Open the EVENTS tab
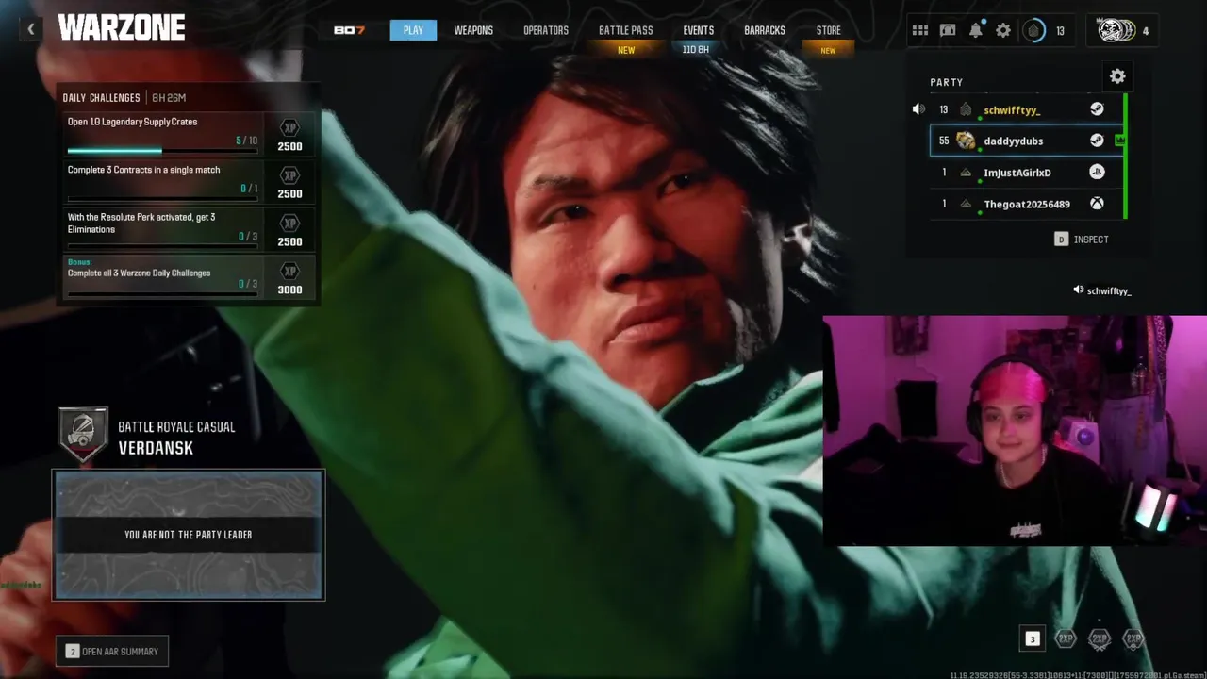The width and height of the screenshot is (1207, 679). point(699,30)
